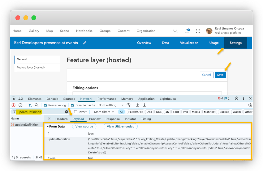The width and height of the screenshot is (263, 171).
Task: Click the Save button
Action: pyautogui.click(x=220, y=75)
